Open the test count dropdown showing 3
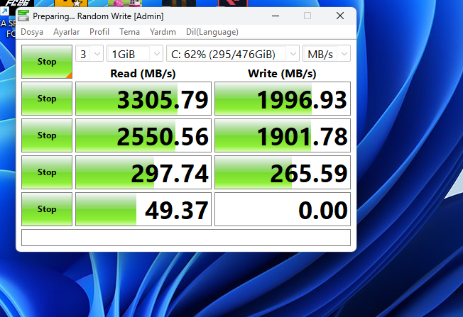The width and height of the screenshot is (463, 317). (89, 53)
